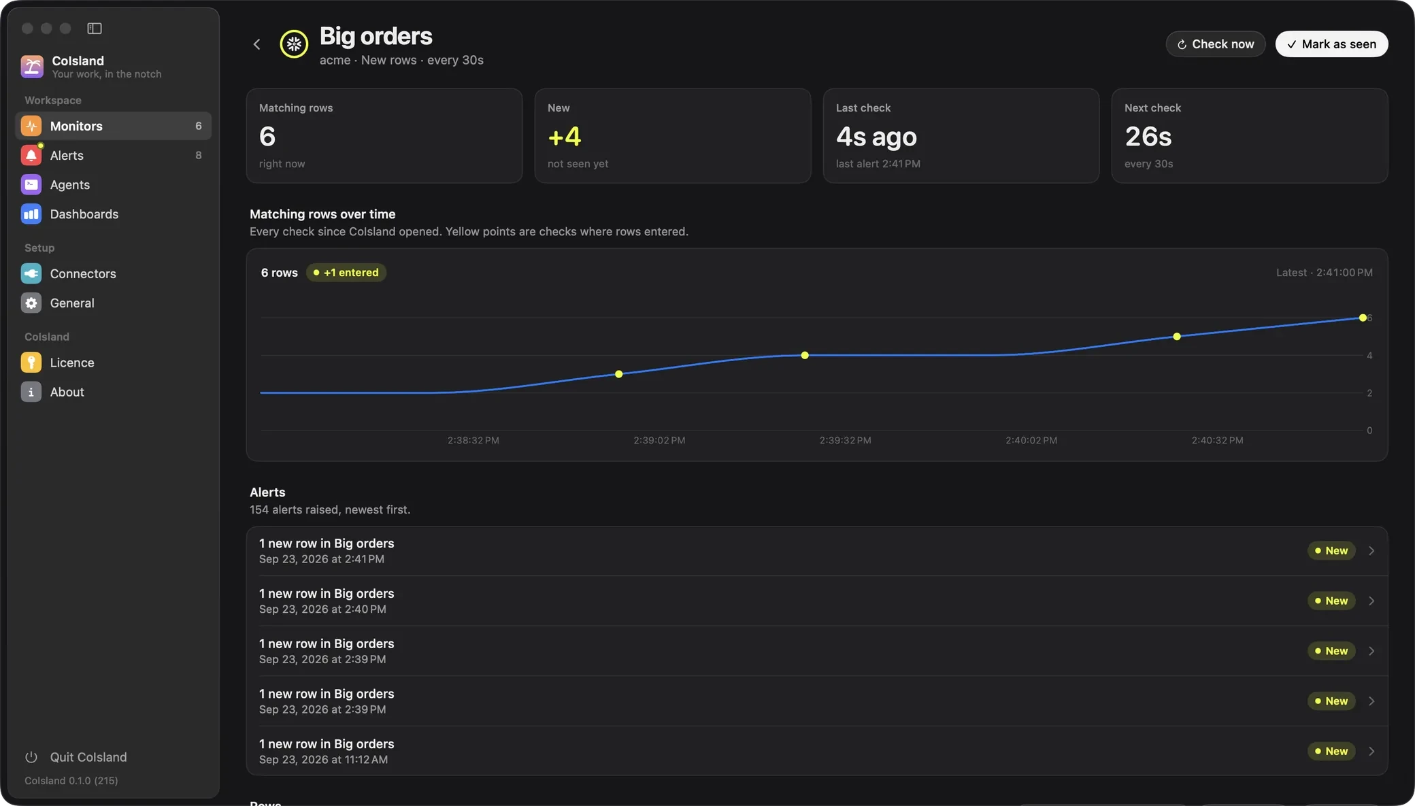Click the Matching rows over time heading
Image resolution: width=1415 pixels, height=806 pixels.
click(x=322, y=214)
